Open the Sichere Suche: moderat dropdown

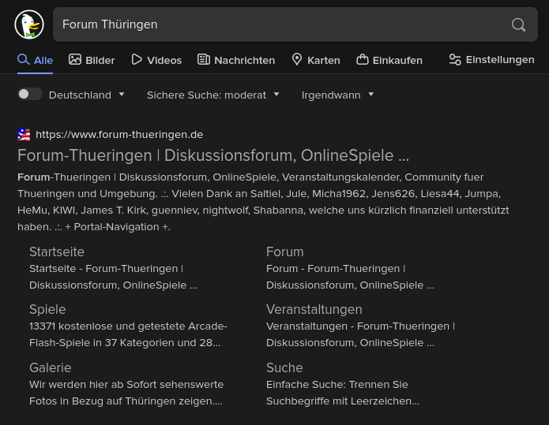click(212, 95)
